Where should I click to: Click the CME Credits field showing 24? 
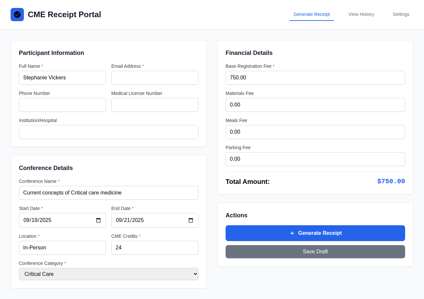[x=155, y=247]
